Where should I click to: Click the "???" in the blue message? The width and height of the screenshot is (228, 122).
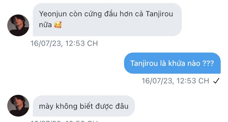(x=208, y=63)
